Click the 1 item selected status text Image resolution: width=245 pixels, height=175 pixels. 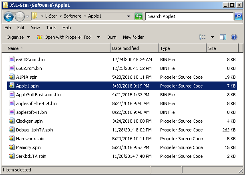coord(17,170)
